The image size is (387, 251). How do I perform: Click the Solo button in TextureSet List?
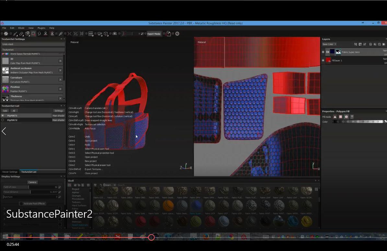click(5, 111)
